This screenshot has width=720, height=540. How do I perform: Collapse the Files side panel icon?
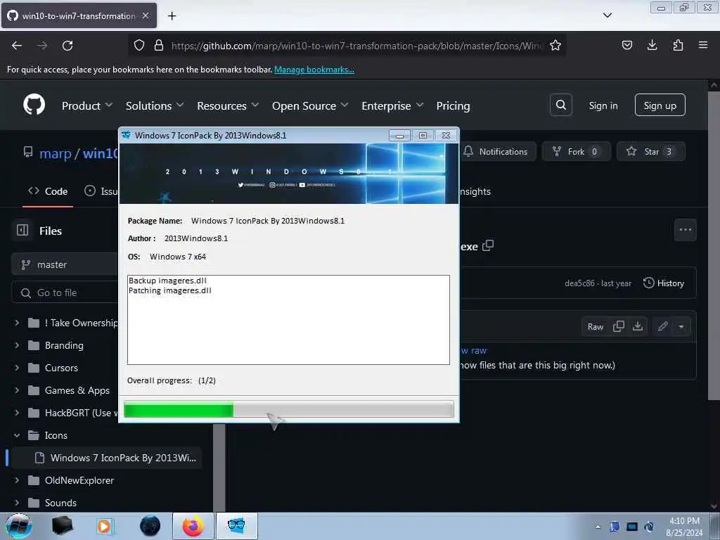(x=22, y=230)
